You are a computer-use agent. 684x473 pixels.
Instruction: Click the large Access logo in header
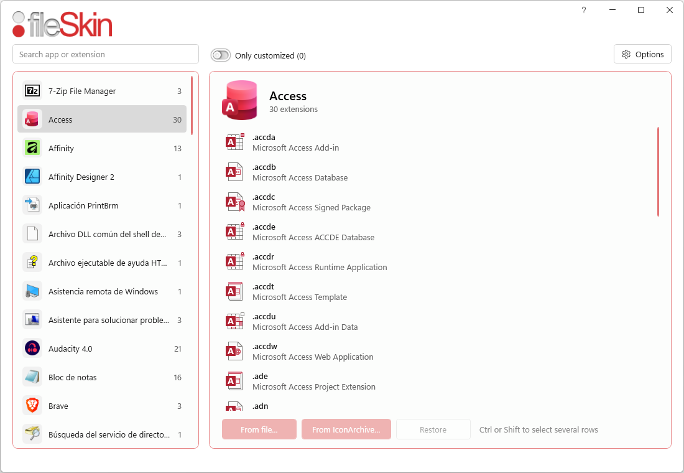point(240,100)
